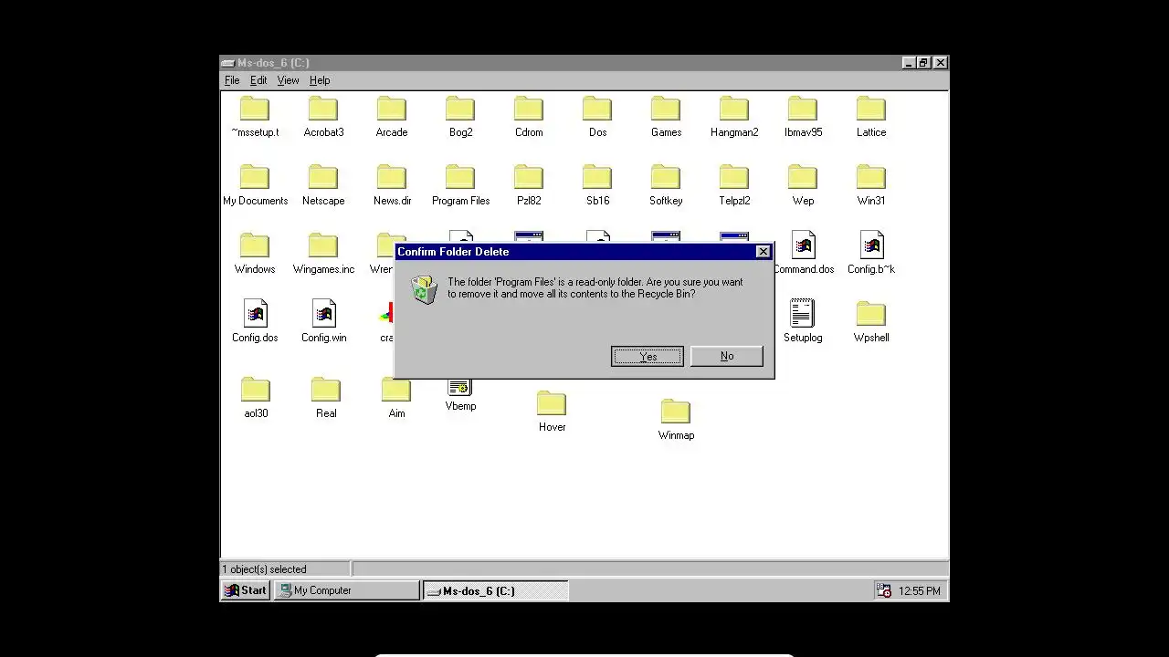Close the Confirm Folder Delete dialog
The image size is (1169, 657).
[x=763, y=252]
